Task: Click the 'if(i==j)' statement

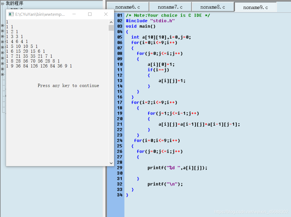Action: (x=158, y=70)
